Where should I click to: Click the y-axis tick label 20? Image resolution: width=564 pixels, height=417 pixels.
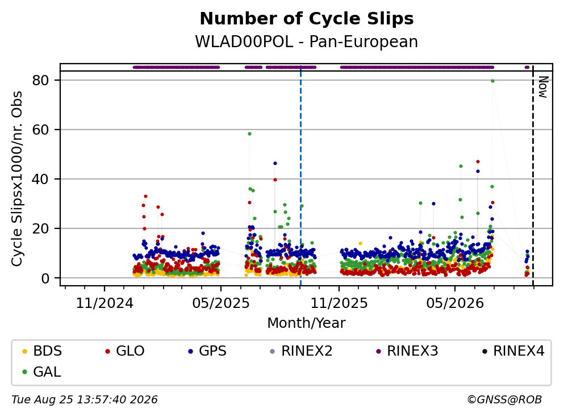tap(40, 228)
